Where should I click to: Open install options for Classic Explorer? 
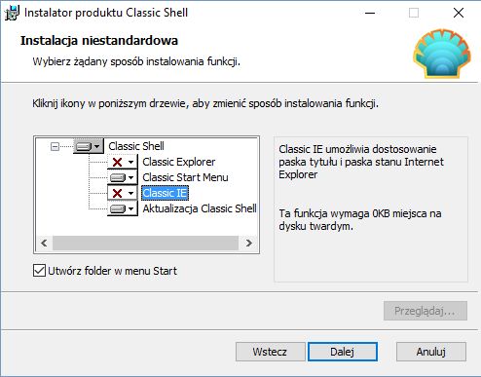point(123,162)
